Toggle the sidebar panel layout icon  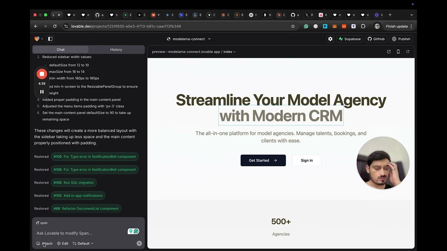point(50,39)
